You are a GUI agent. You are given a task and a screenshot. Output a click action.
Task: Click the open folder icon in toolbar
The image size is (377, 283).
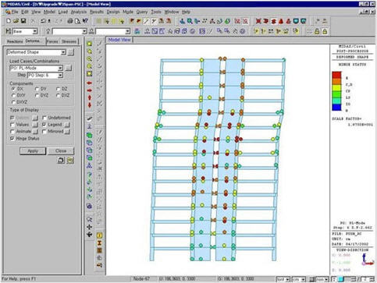pyautogui.click(x=16, y=21)
